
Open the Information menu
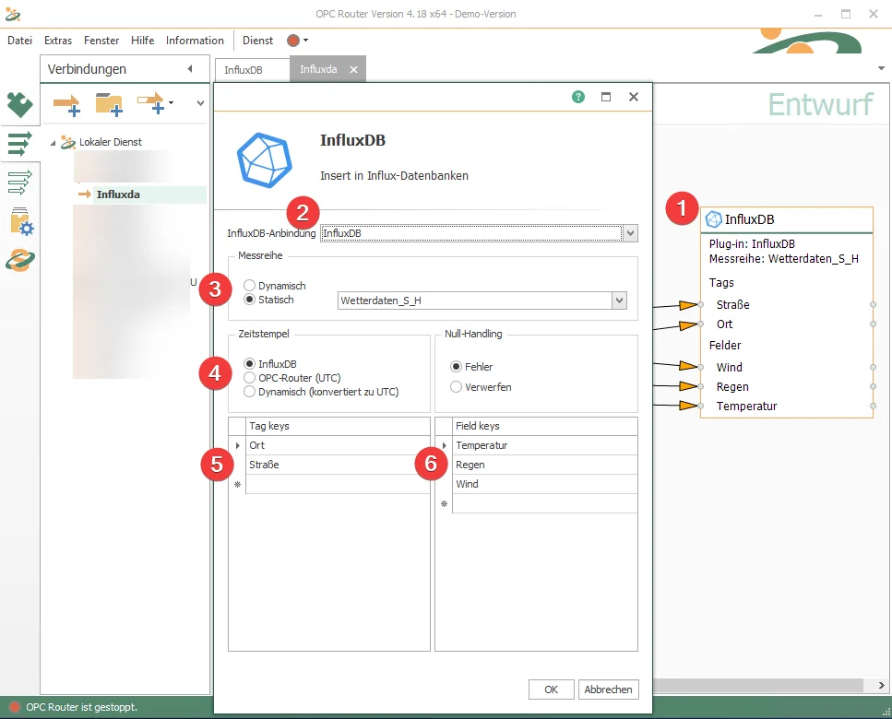[x=196, y=41]
